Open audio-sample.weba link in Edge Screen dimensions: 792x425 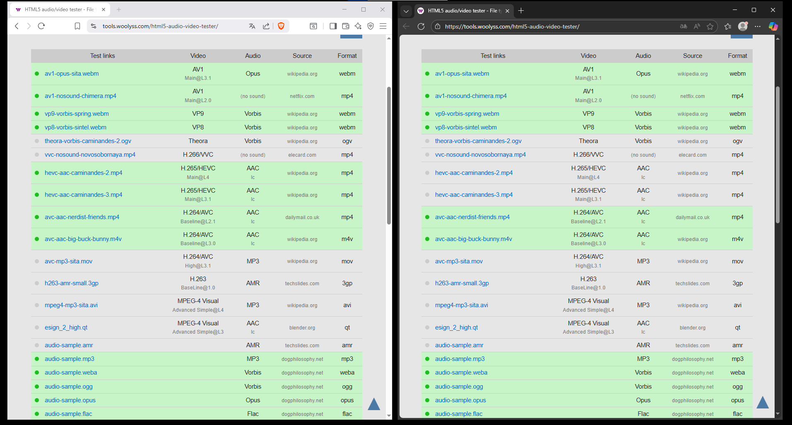pyautogui.click(x=461, y=372)
